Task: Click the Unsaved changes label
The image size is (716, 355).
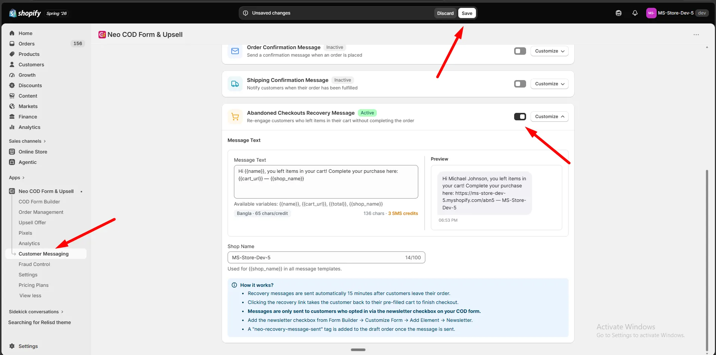Action: point(271,13)
